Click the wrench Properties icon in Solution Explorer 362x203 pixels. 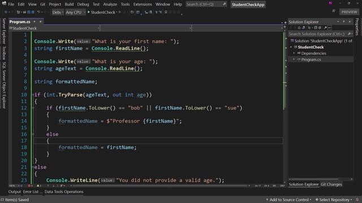pyautogui.click(x=326, y=28)
